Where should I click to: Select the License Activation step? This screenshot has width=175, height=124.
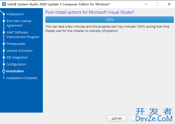tap(20, 51)
